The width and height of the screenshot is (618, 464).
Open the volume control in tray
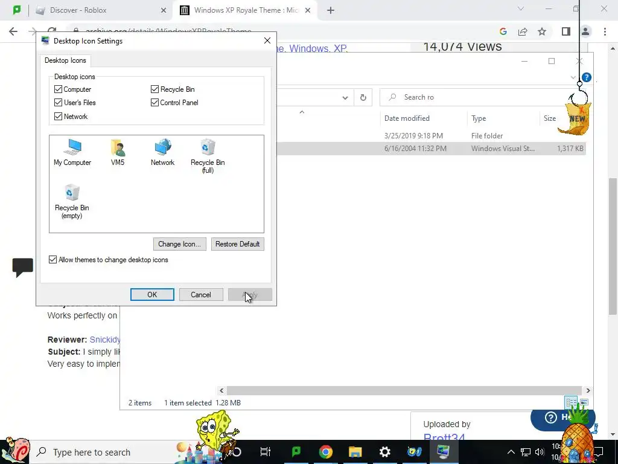540,452
